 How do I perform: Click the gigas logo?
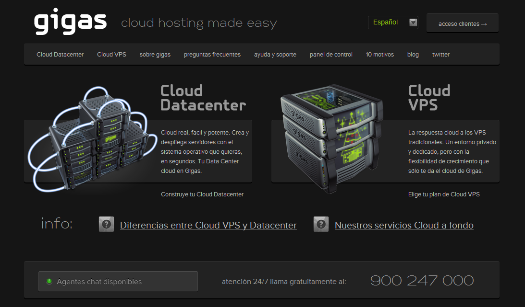tap(70, 22)
